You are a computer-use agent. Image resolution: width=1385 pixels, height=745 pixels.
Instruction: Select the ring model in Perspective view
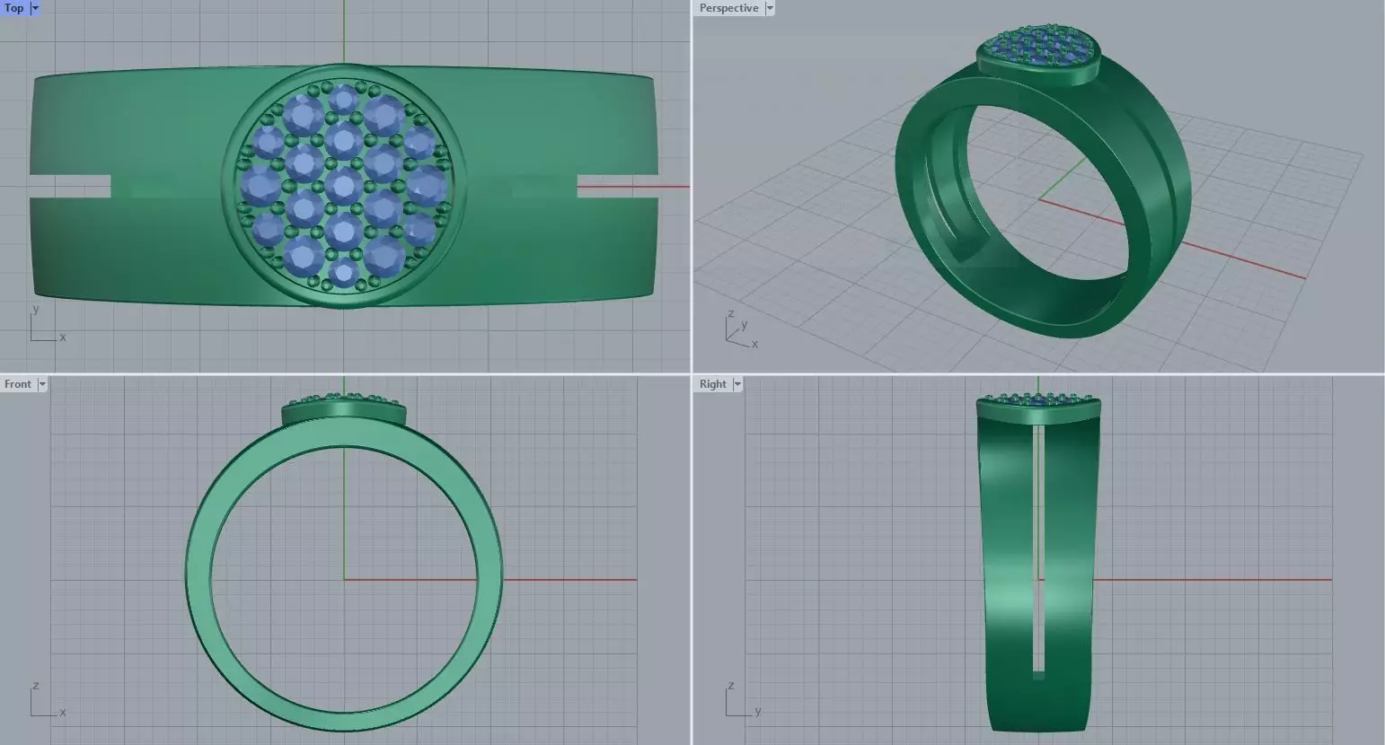click(1159, 180)
